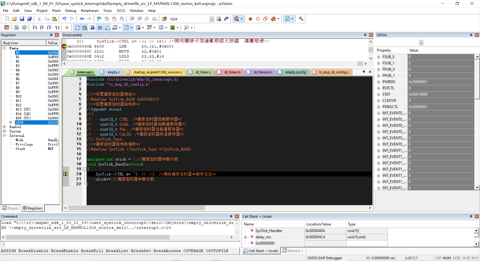Close the Call Stack + Locals panel
The height and width of the screenshot is (261, 480).
477,216
